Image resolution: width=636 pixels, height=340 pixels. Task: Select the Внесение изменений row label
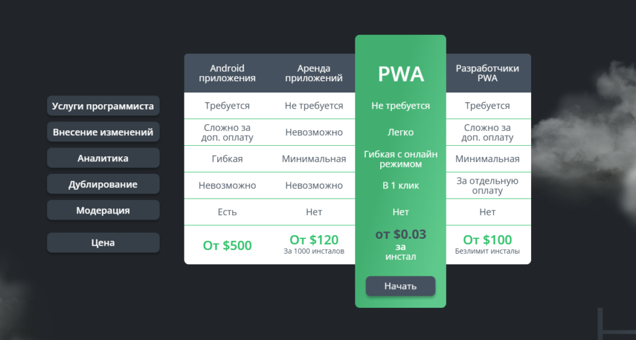(x=103, y=132)
